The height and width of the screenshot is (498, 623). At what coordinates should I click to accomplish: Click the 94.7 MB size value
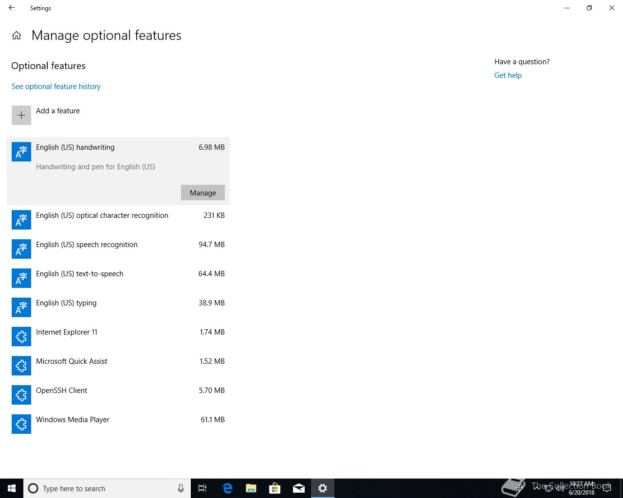212,245
